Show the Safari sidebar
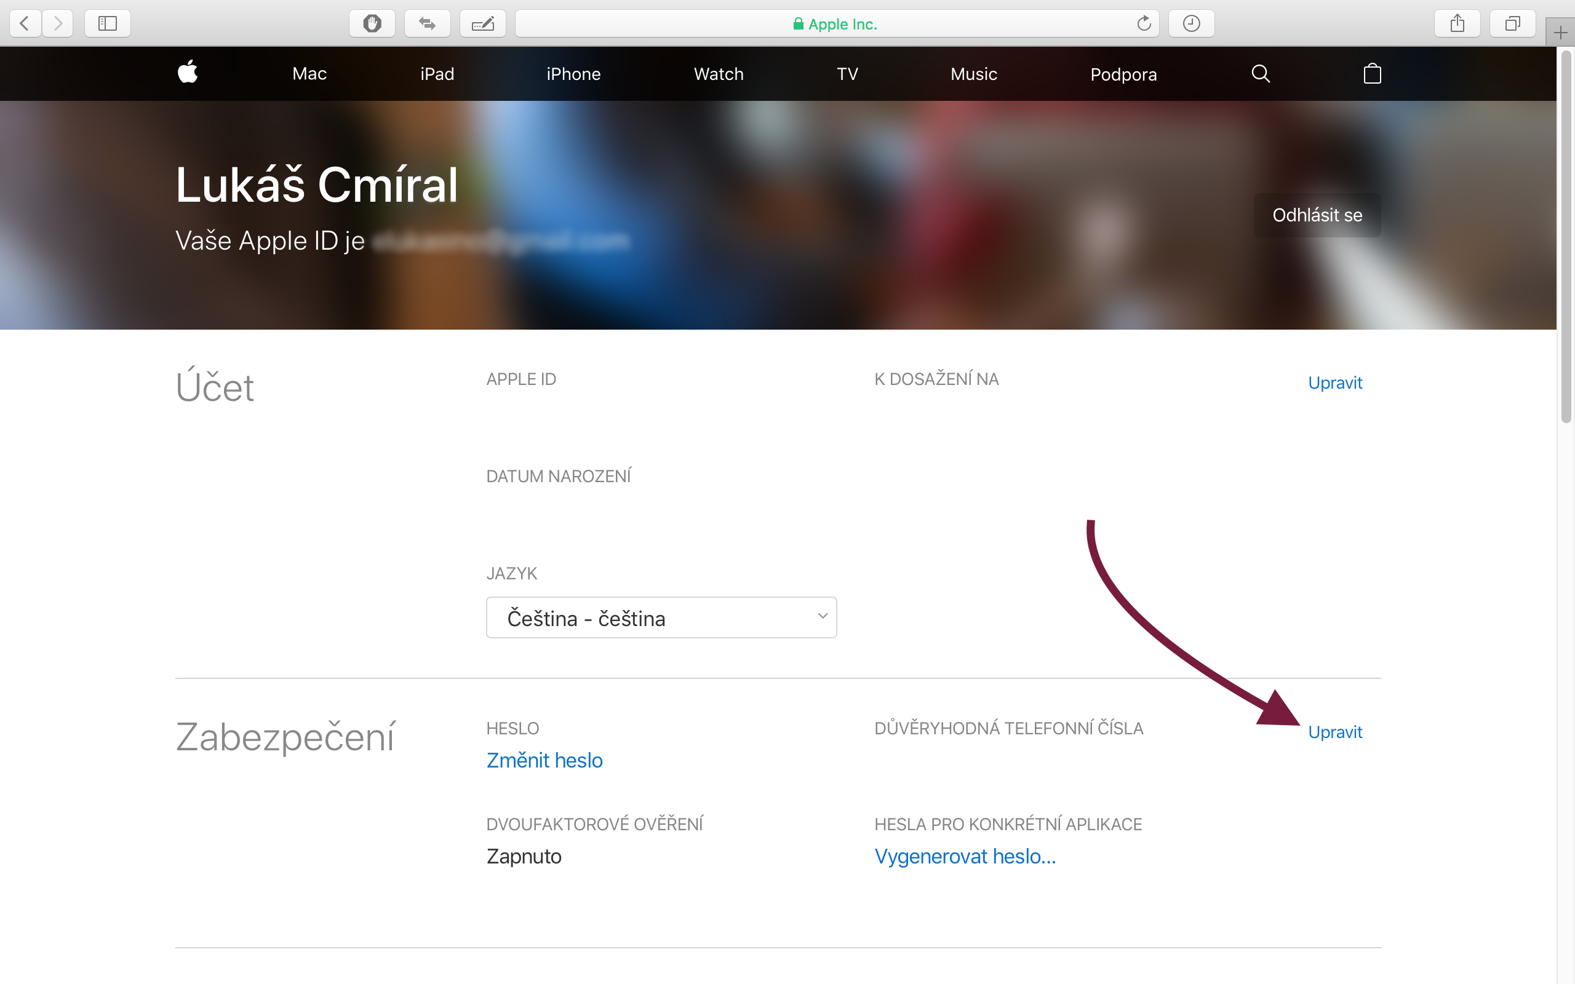The height and width of the screenshot is (984, 1575). click(x=108, y=23)
